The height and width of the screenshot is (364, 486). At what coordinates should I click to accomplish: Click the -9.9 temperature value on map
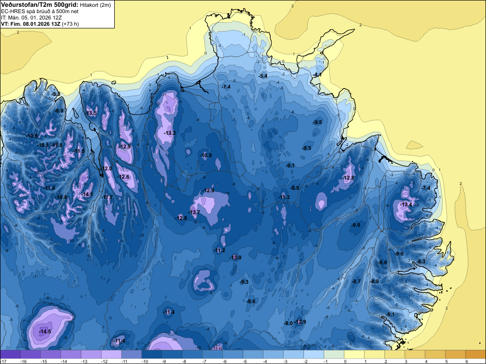pyautogui.click(x=295, y=188)
